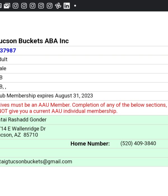
Task: Open the blue 37987 club code link
Action: pos(8,50)
